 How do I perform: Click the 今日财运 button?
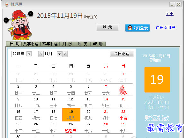pos(122,54)
